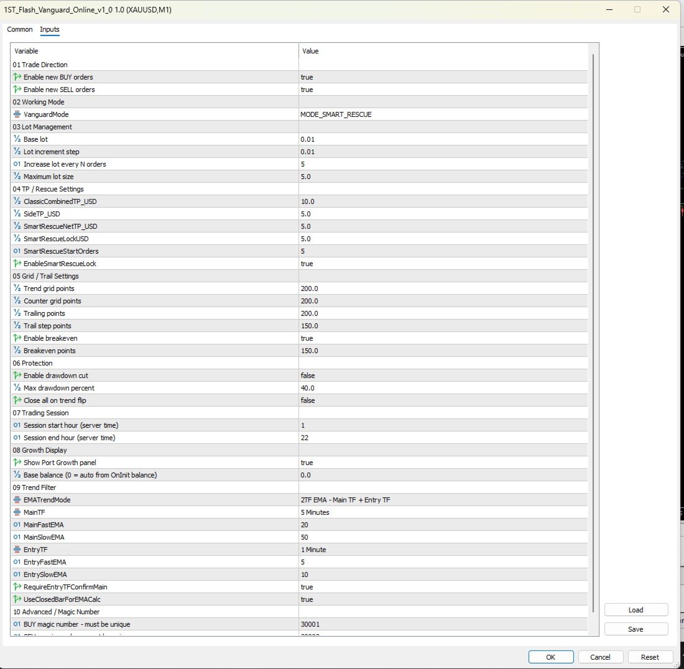Click the integer icon beside EntryFastEMA
684x669 pixels.
[17, 561]
